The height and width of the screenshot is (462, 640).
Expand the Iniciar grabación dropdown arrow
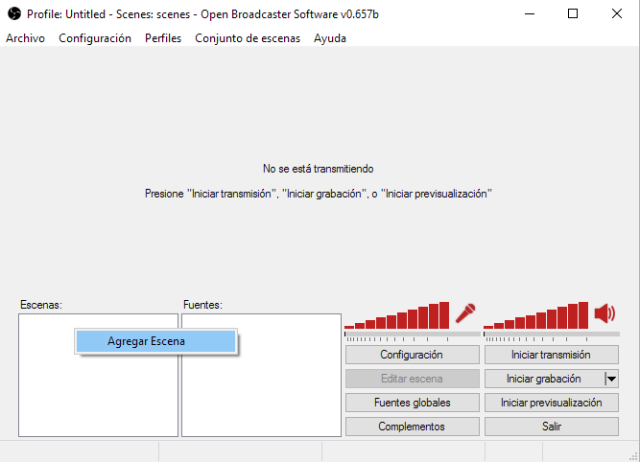(x=611, y=379)
